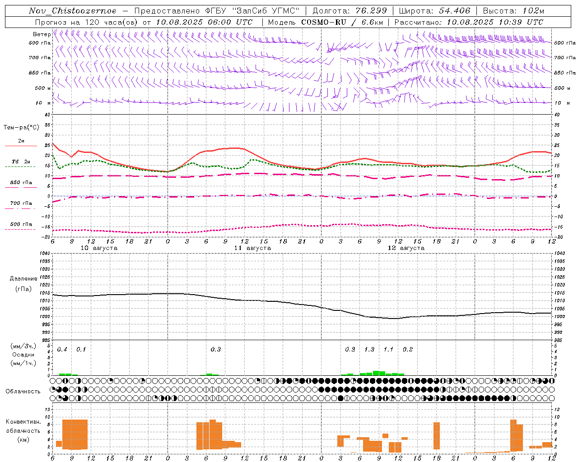
Task: Click the Облачность cloudiness label
Action: coord(23,391)
